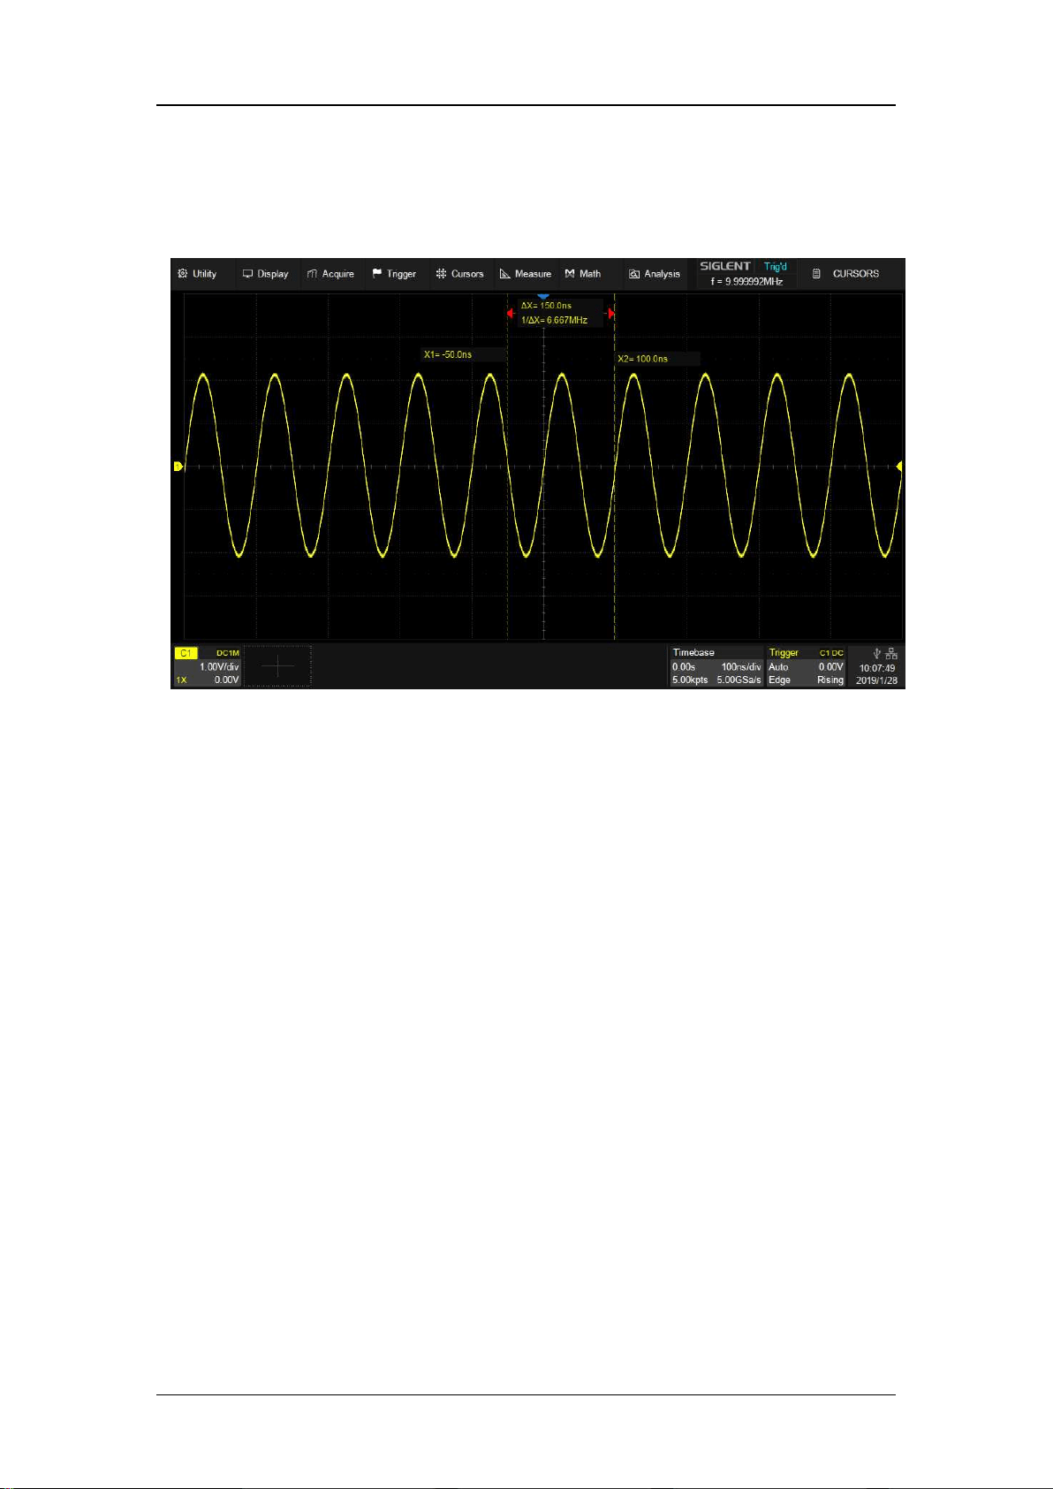Open the Display menu
This screenshot has width=1053, height=1489.
pyautogui.click(x=266, y=274)
